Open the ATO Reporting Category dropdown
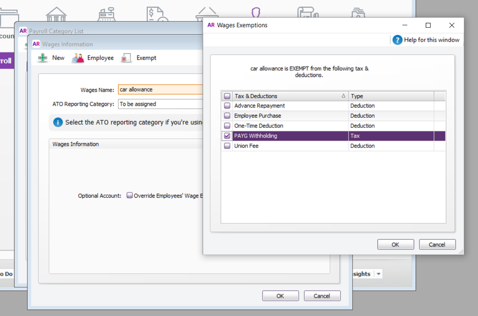The height and width of the screenshot is (316, 478). click(x=160, y=104)
